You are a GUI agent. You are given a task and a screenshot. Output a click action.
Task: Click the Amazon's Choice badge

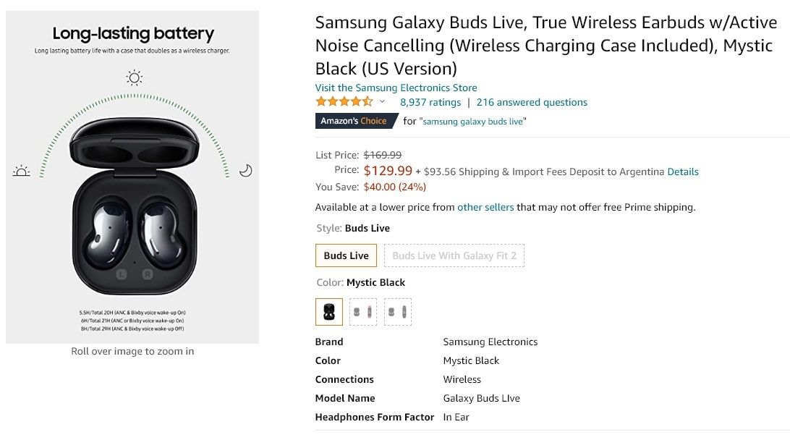pos(354,121)
